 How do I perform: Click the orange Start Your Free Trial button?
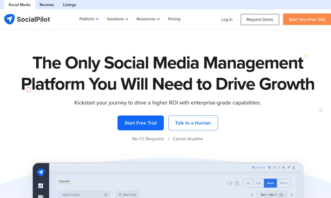coord(307,19)
